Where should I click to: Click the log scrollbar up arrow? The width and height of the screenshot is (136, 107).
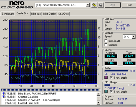pos(98,94)
